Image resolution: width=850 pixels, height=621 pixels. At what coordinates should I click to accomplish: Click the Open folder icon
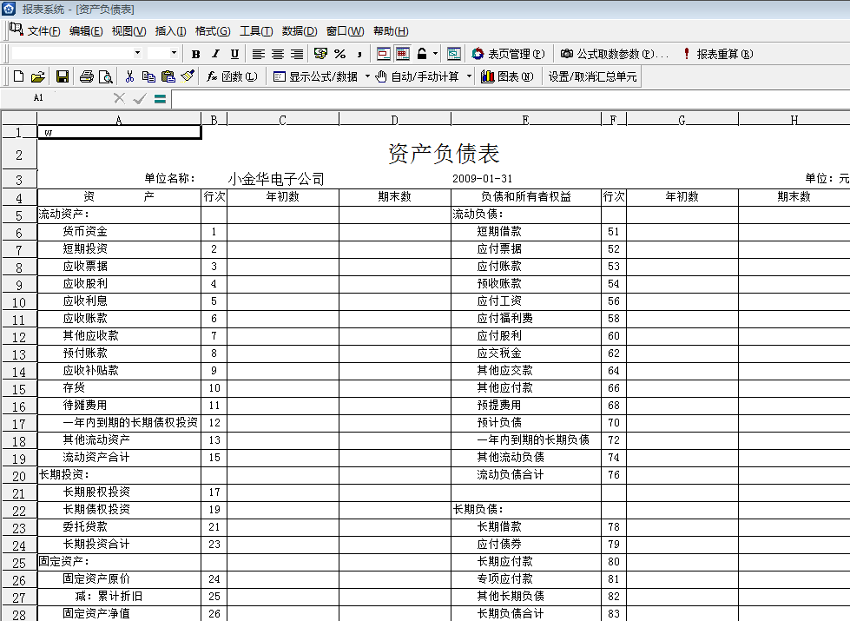tap(39, 76)
